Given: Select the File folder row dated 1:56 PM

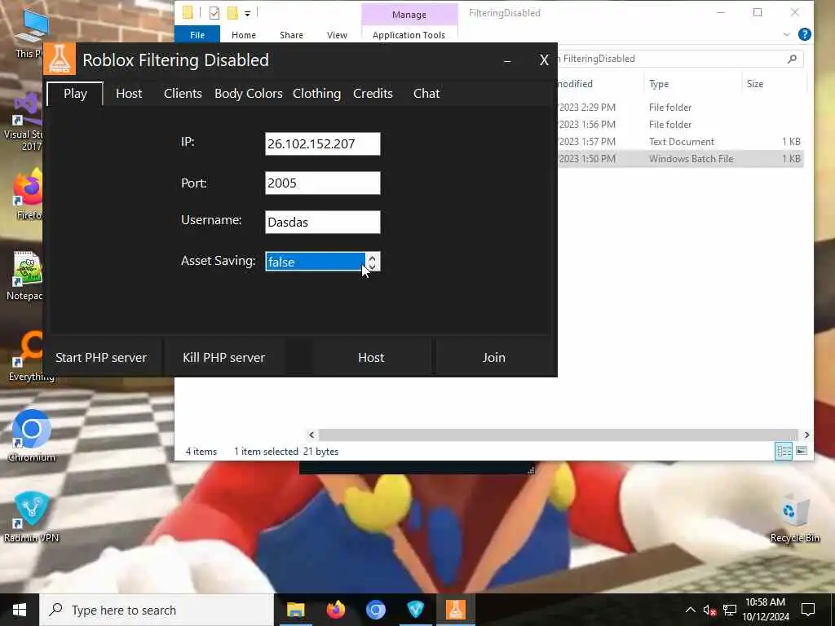Looking at the screenshot, I should (x=680, y=125).
